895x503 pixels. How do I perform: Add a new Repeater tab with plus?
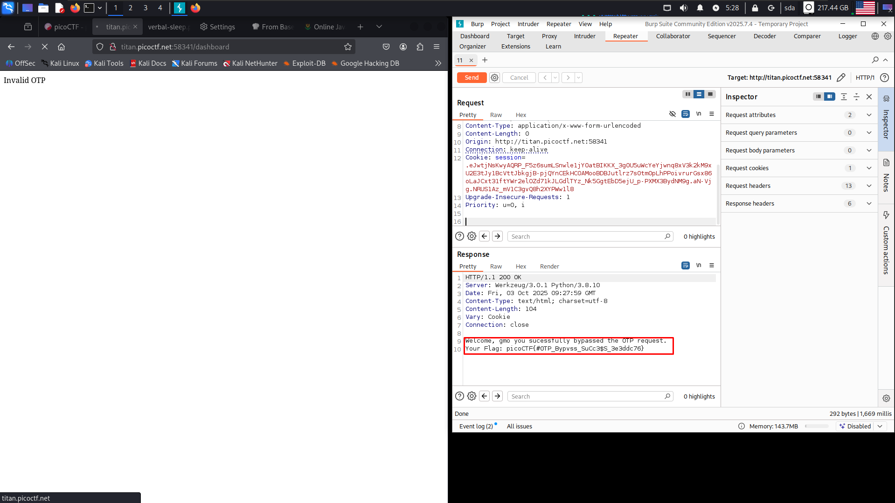(485, 60)
